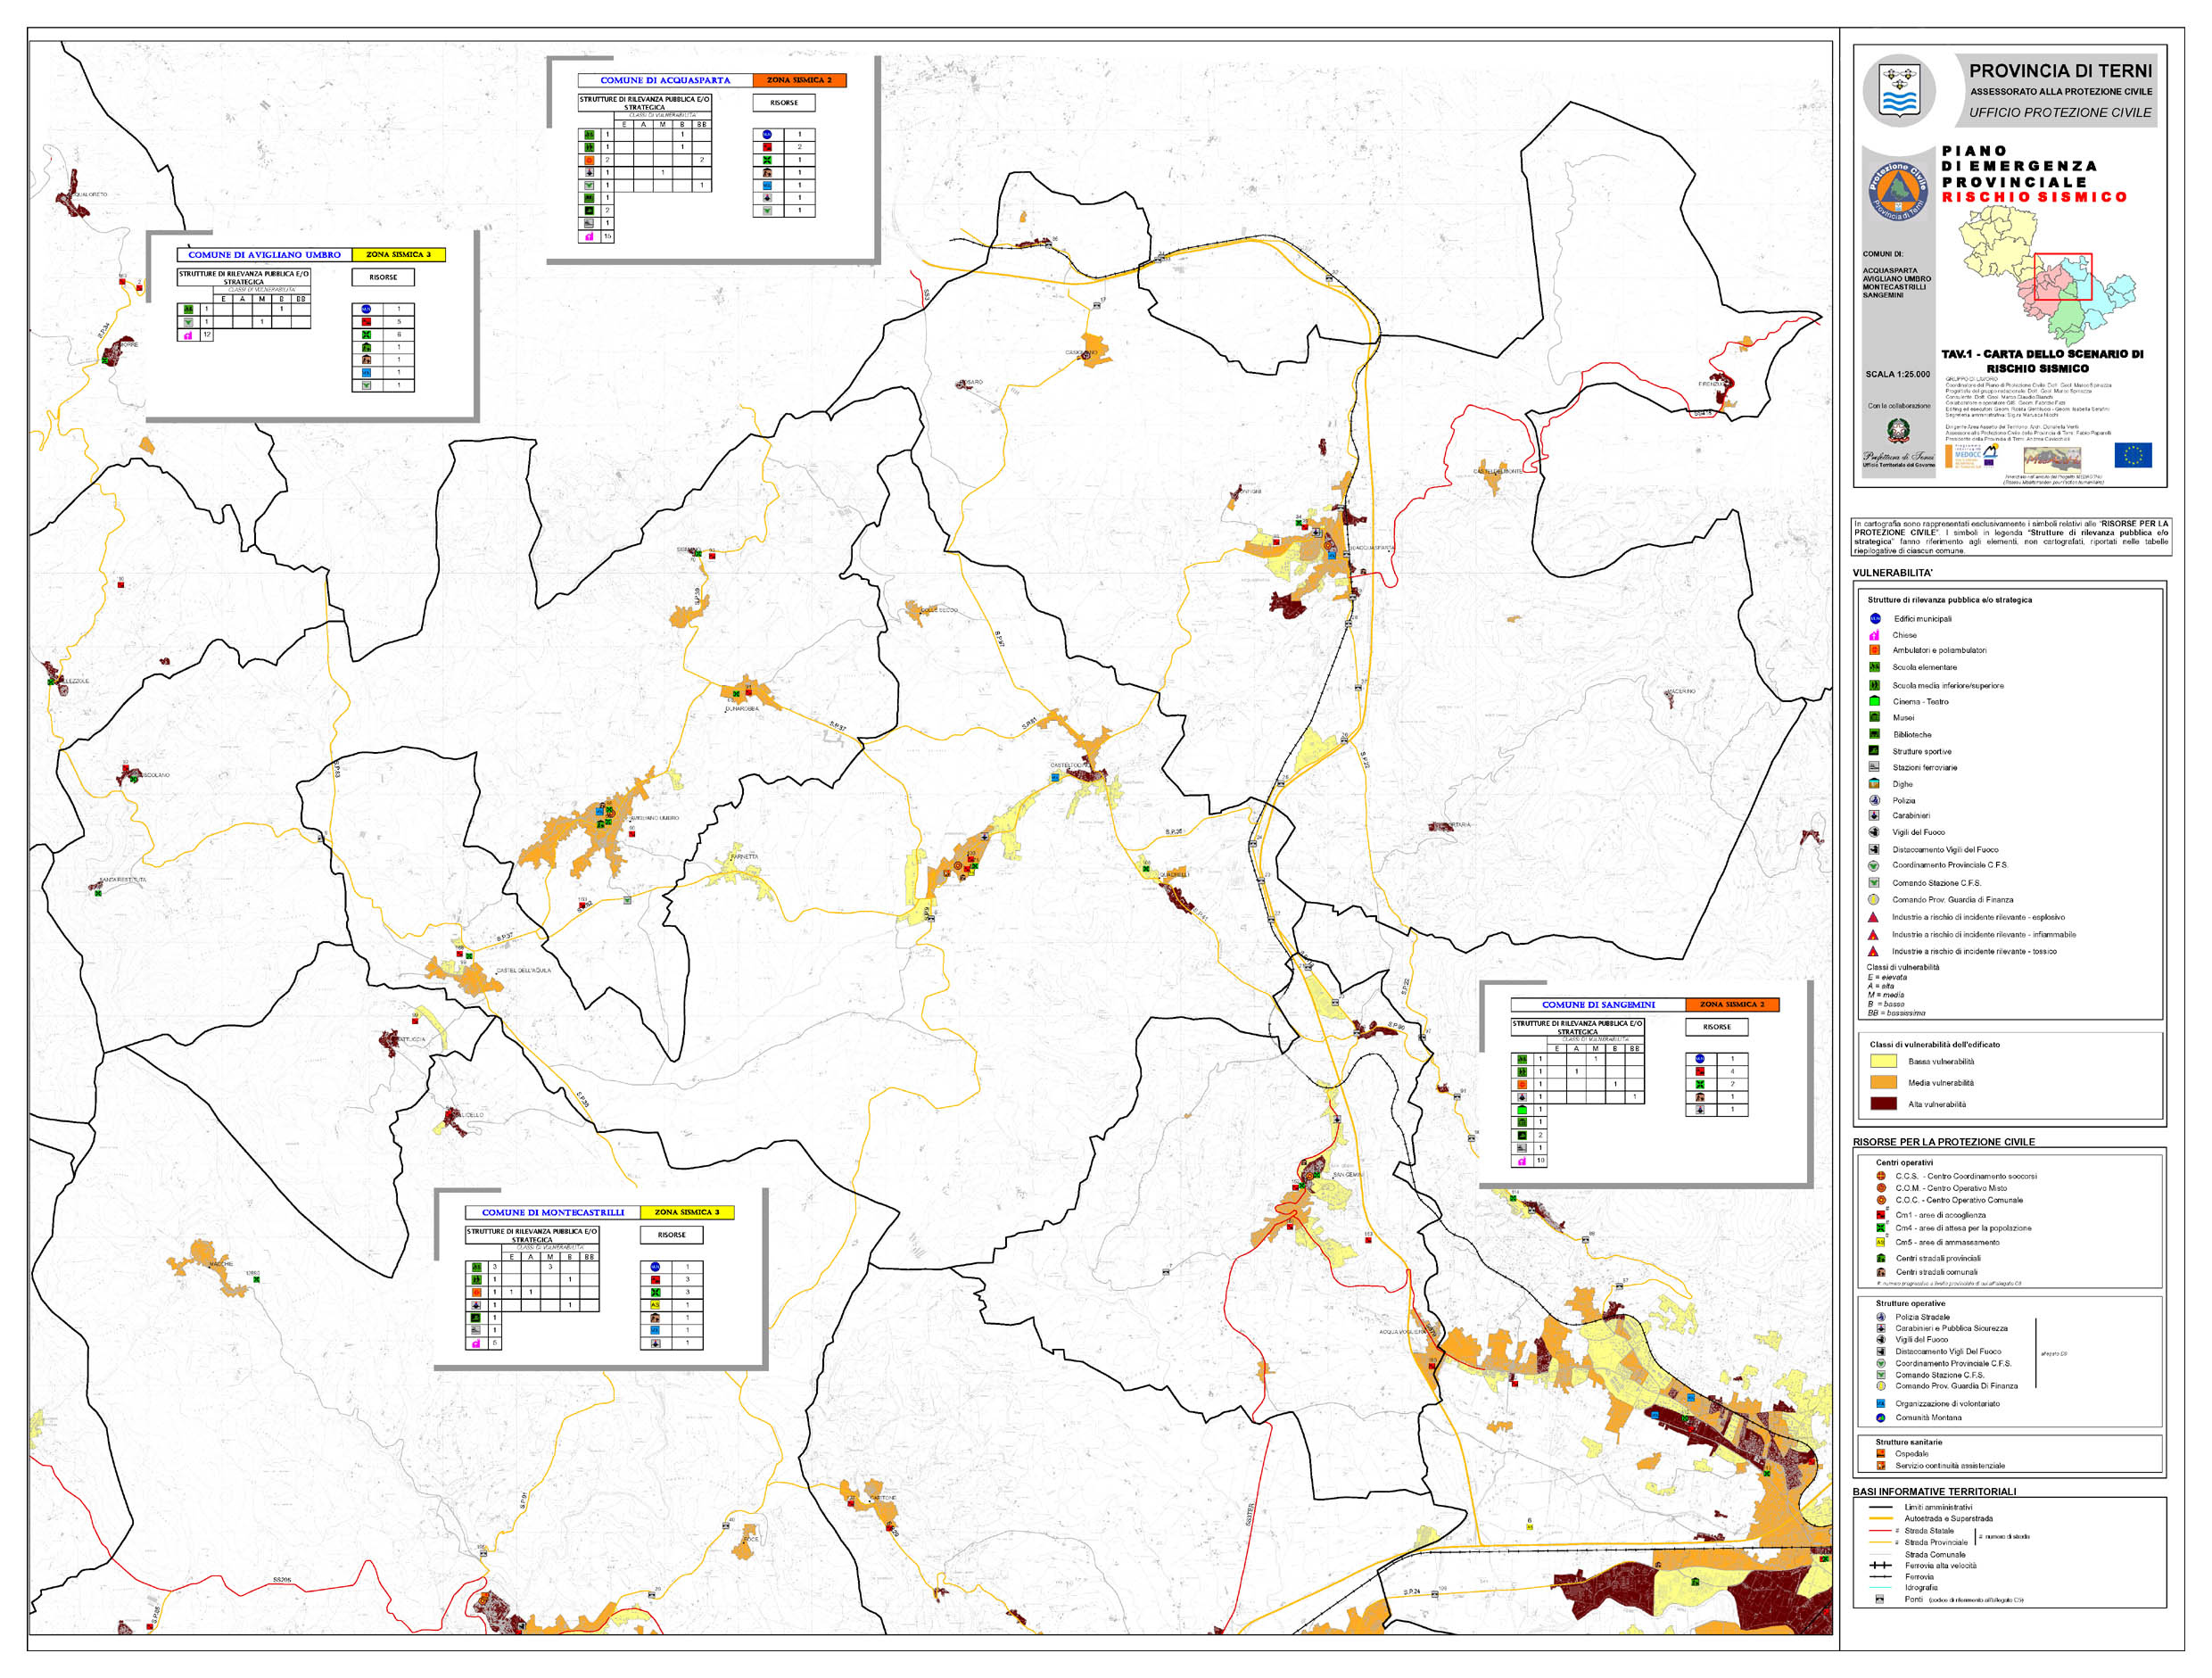Click the Comune di Acquasparta table title

click(x=665, y=80)
